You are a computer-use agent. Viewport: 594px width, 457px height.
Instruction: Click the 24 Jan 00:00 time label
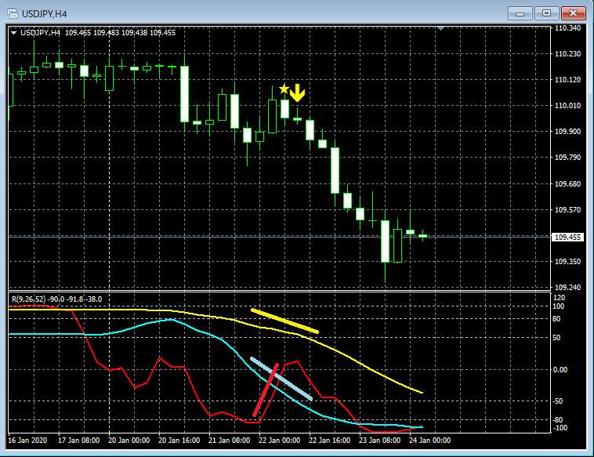tap(429, 441)
